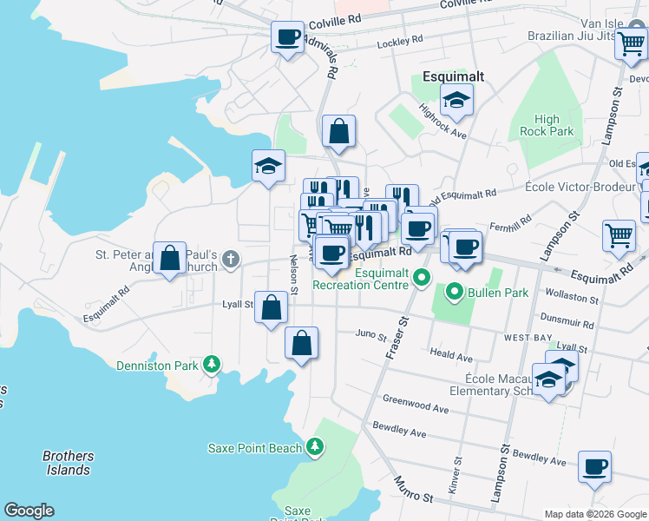This screenshot has width=649, height=521.
Task: Click the Dunsmuir Rd road label
Action: 567,321
